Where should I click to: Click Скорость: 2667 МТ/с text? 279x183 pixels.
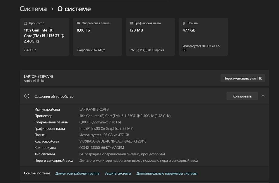pos(91,50)
